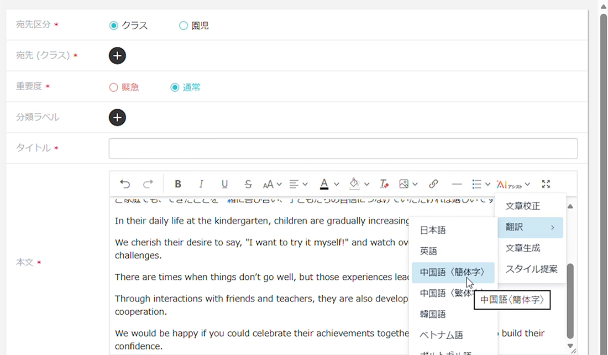Open the AI assist icon

pyautogui.click(x=509, y=184)
